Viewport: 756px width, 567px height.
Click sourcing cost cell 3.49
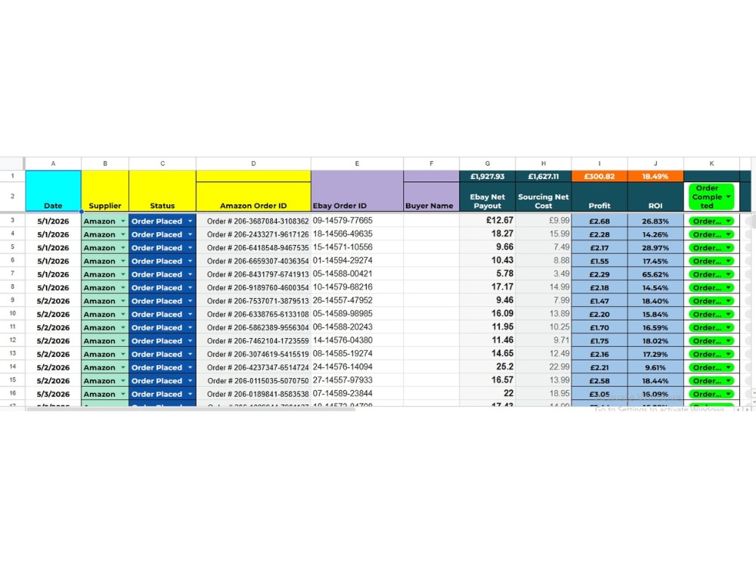(544, 274)
